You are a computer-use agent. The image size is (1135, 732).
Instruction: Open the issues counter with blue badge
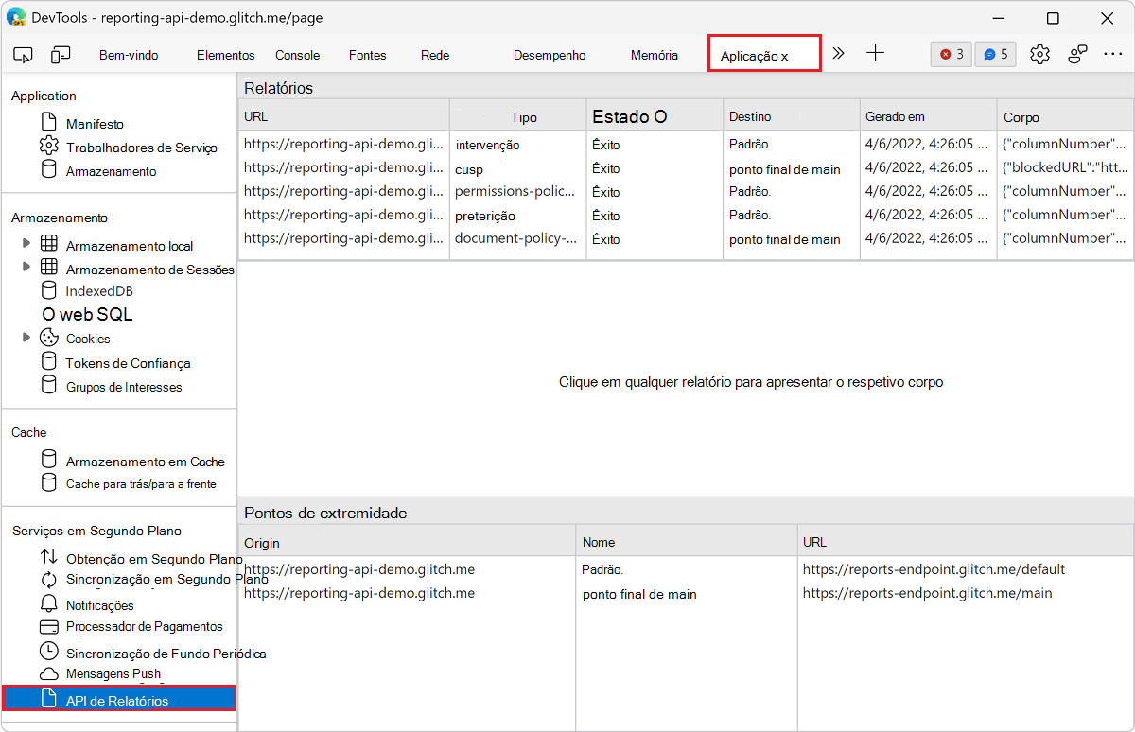995,54
